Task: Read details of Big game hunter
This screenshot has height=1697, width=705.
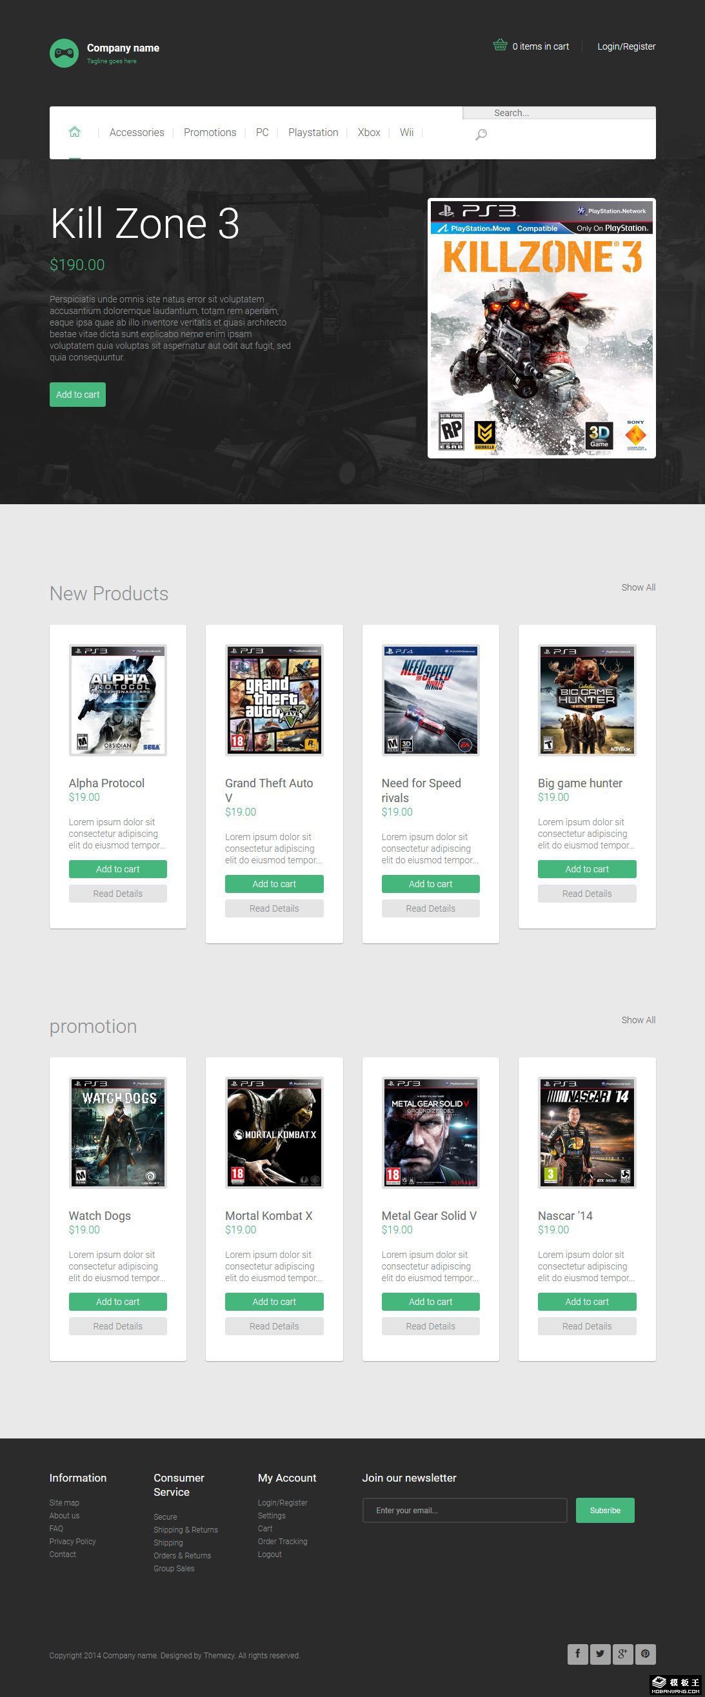Action: click(587, 893)
